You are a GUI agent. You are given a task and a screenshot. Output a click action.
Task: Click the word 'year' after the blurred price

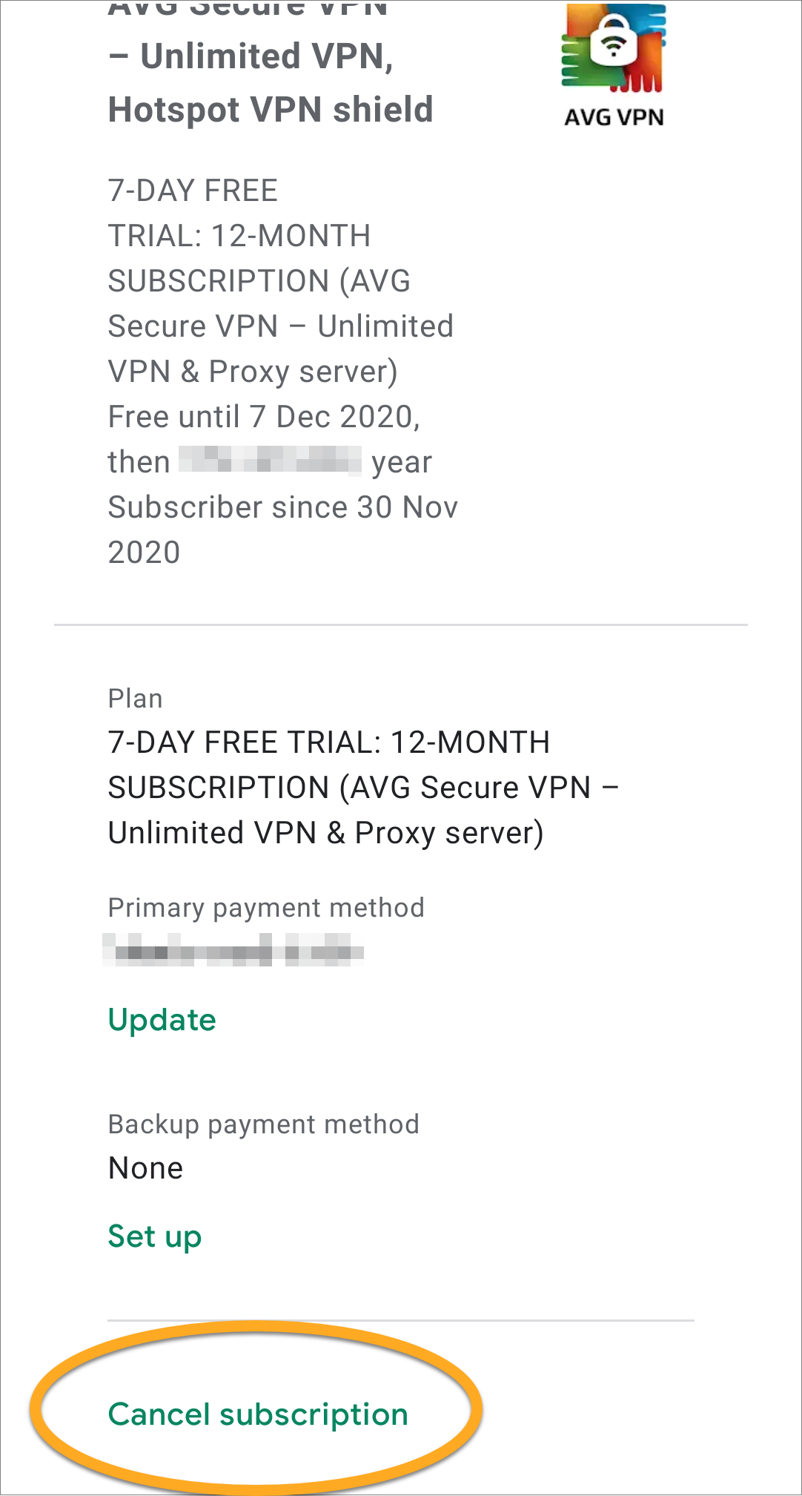pyautogui.click(x=402, y=463)
